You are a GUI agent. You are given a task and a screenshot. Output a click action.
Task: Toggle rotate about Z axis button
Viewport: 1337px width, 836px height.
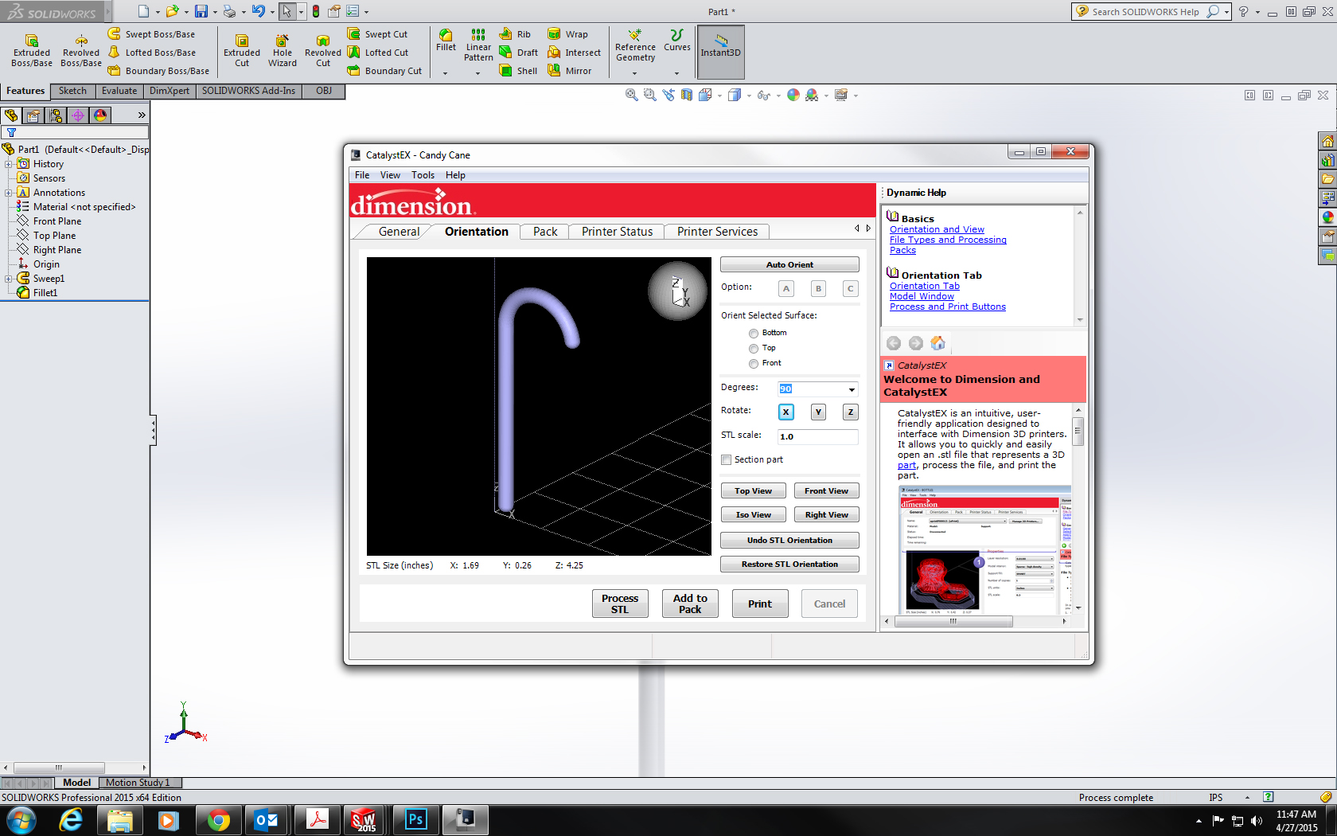click(x=851, y=412)
